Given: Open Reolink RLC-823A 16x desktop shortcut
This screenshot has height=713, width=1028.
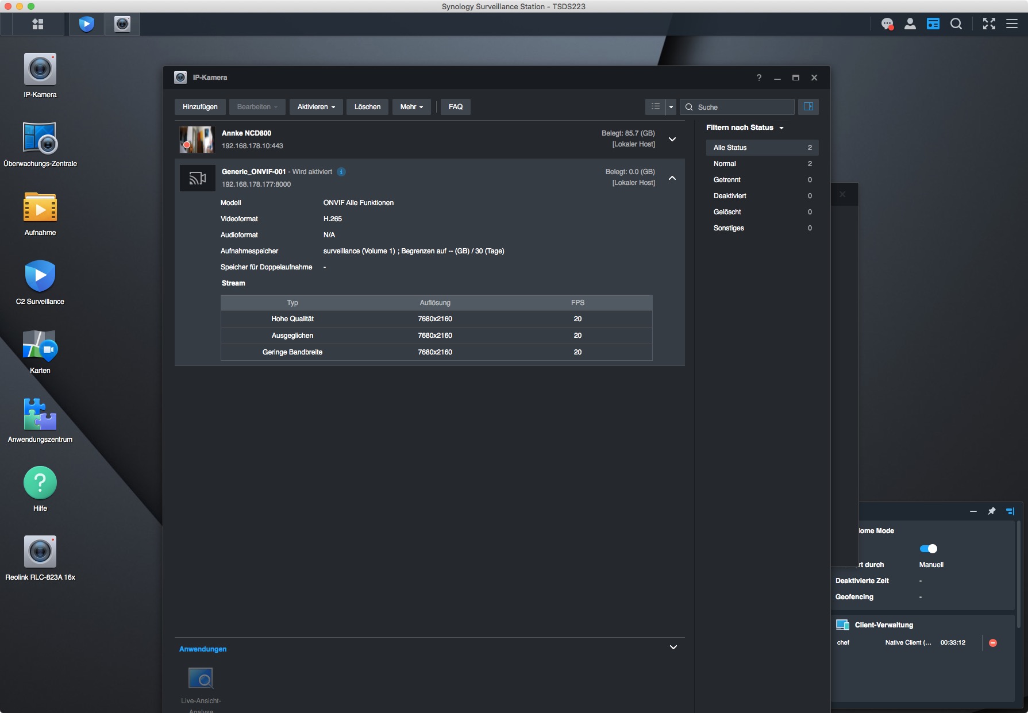Looking at the screenshot, I should pyautogui.click(x=40, y=558).
